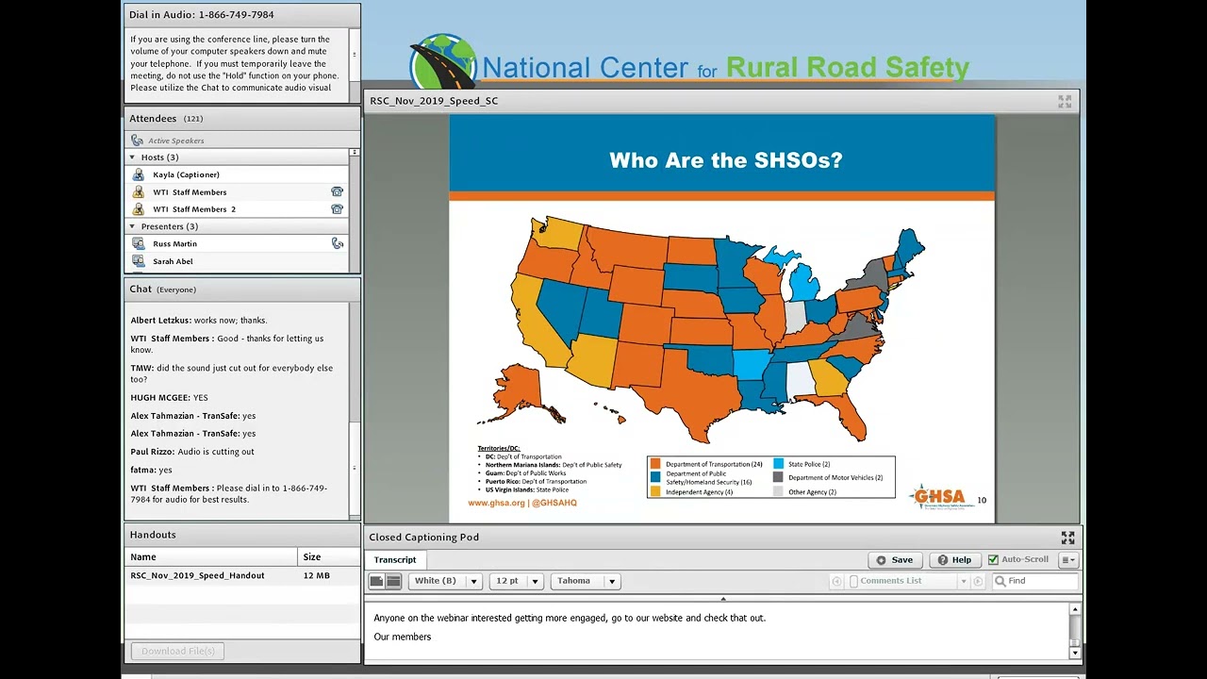Click the first WTI Staff Members host avatar icon
This screenshot has height=679, width=1207.
pyautogui.click(x=139, y=192)
